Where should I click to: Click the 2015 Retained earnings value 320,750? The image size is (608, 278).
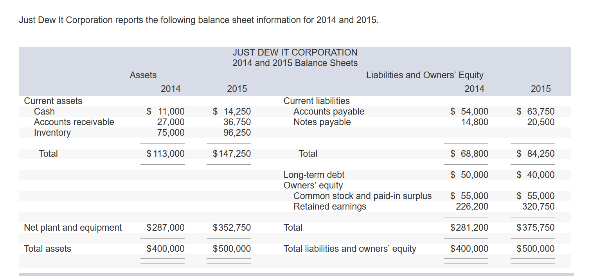pyautogui.click(x=538, y=206)
